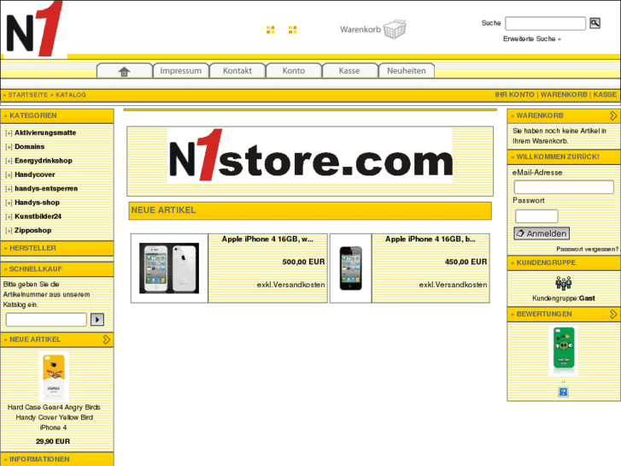
Task: Click the Informationen box header
Action: (x=57, y=459)
